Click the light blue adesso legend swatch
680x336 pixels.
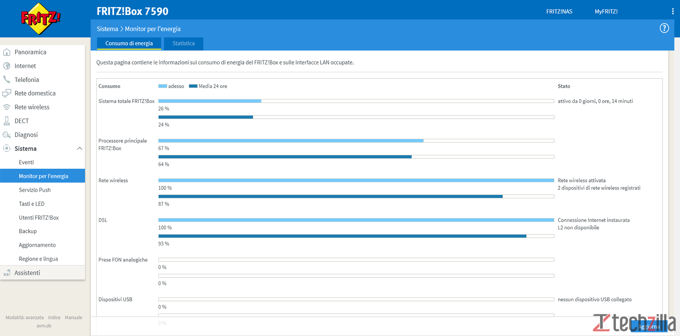163,86
